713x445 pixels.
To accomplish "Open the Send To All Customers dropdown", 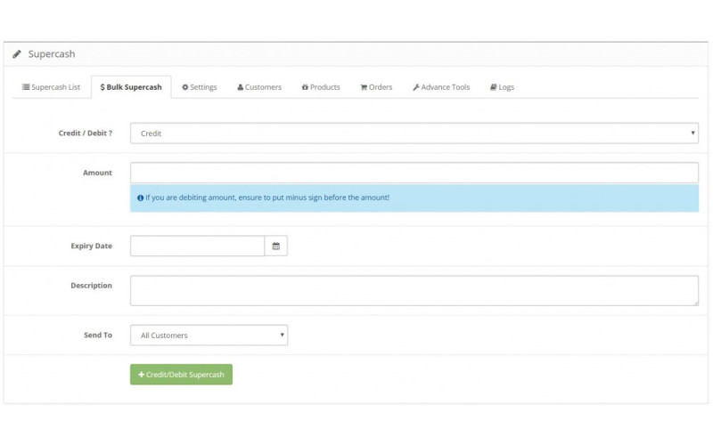I will [209, 336].
